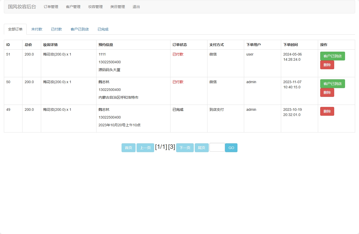Open the 订单管理 menu item
Image resolution: width=359 pixels, height=234 pixels.
coord(51,7)
